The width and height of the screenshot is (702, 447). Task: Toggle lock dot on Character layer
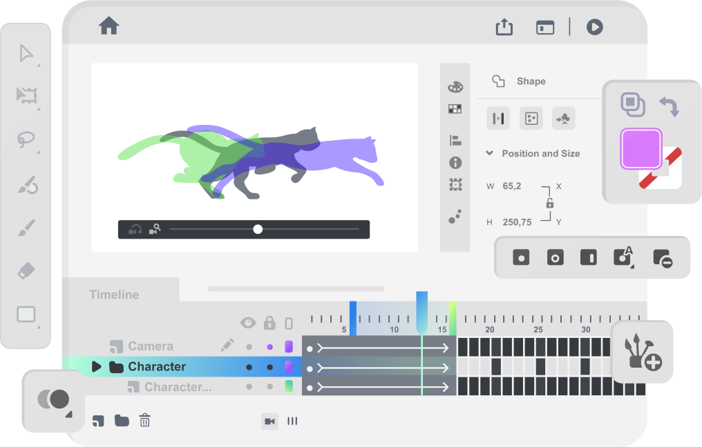269,367
